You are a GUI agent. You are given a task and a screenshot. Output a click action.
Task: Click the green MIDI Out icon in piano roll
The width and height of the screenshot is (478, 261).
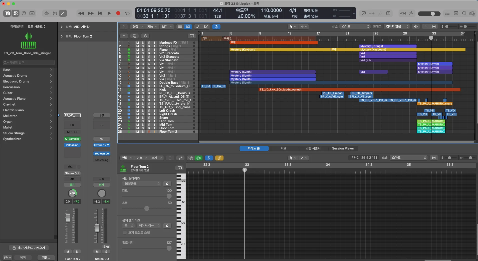click(199, 158)
